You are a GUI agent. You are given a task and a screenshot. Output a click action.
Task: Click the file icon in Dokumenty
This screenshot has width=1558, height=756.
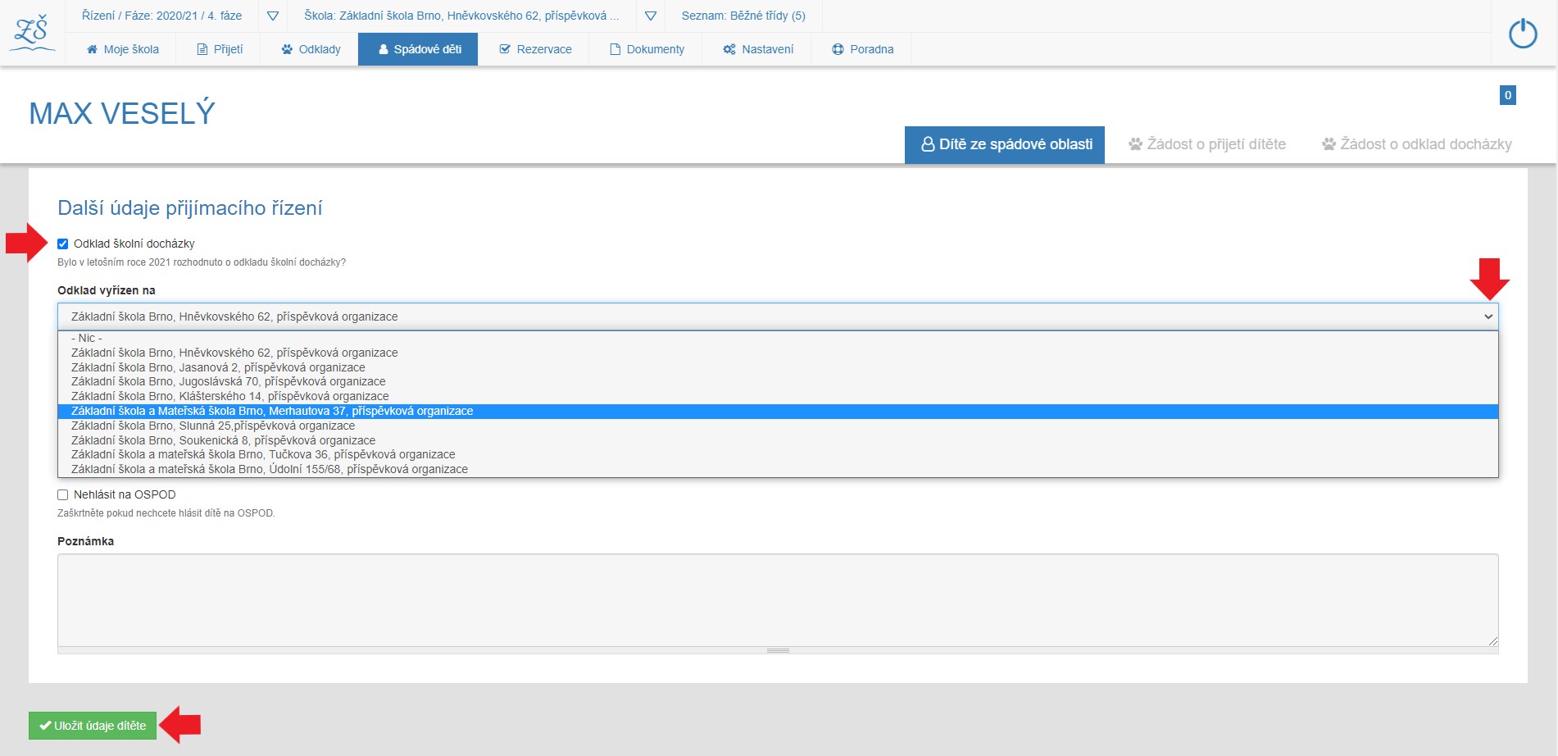pos(615,49)
